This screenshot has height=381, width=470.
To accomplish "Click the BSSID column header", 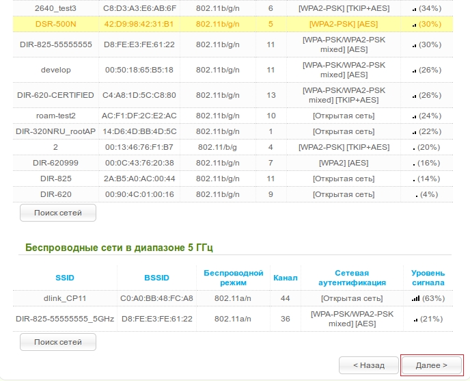I will pyautogui.click(x=156, y=278).
